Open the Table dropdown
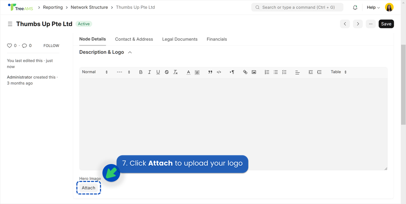The width and height of the screenshot is (406, 204). tap(339, 72)
